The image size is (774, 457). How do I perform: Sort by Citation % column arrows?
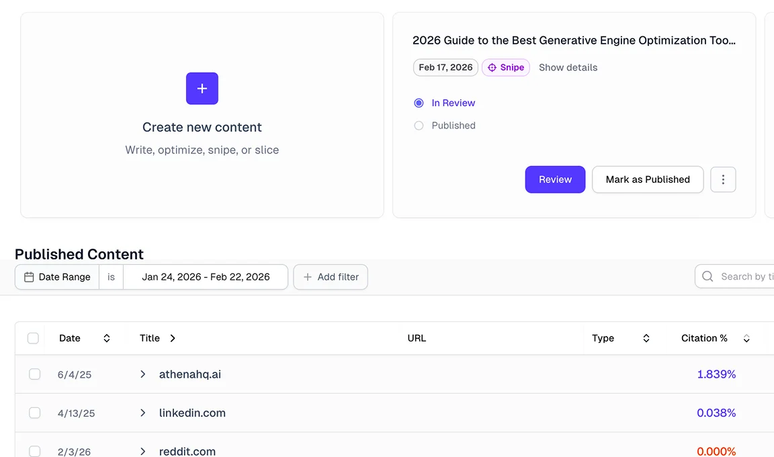point(746,339)
